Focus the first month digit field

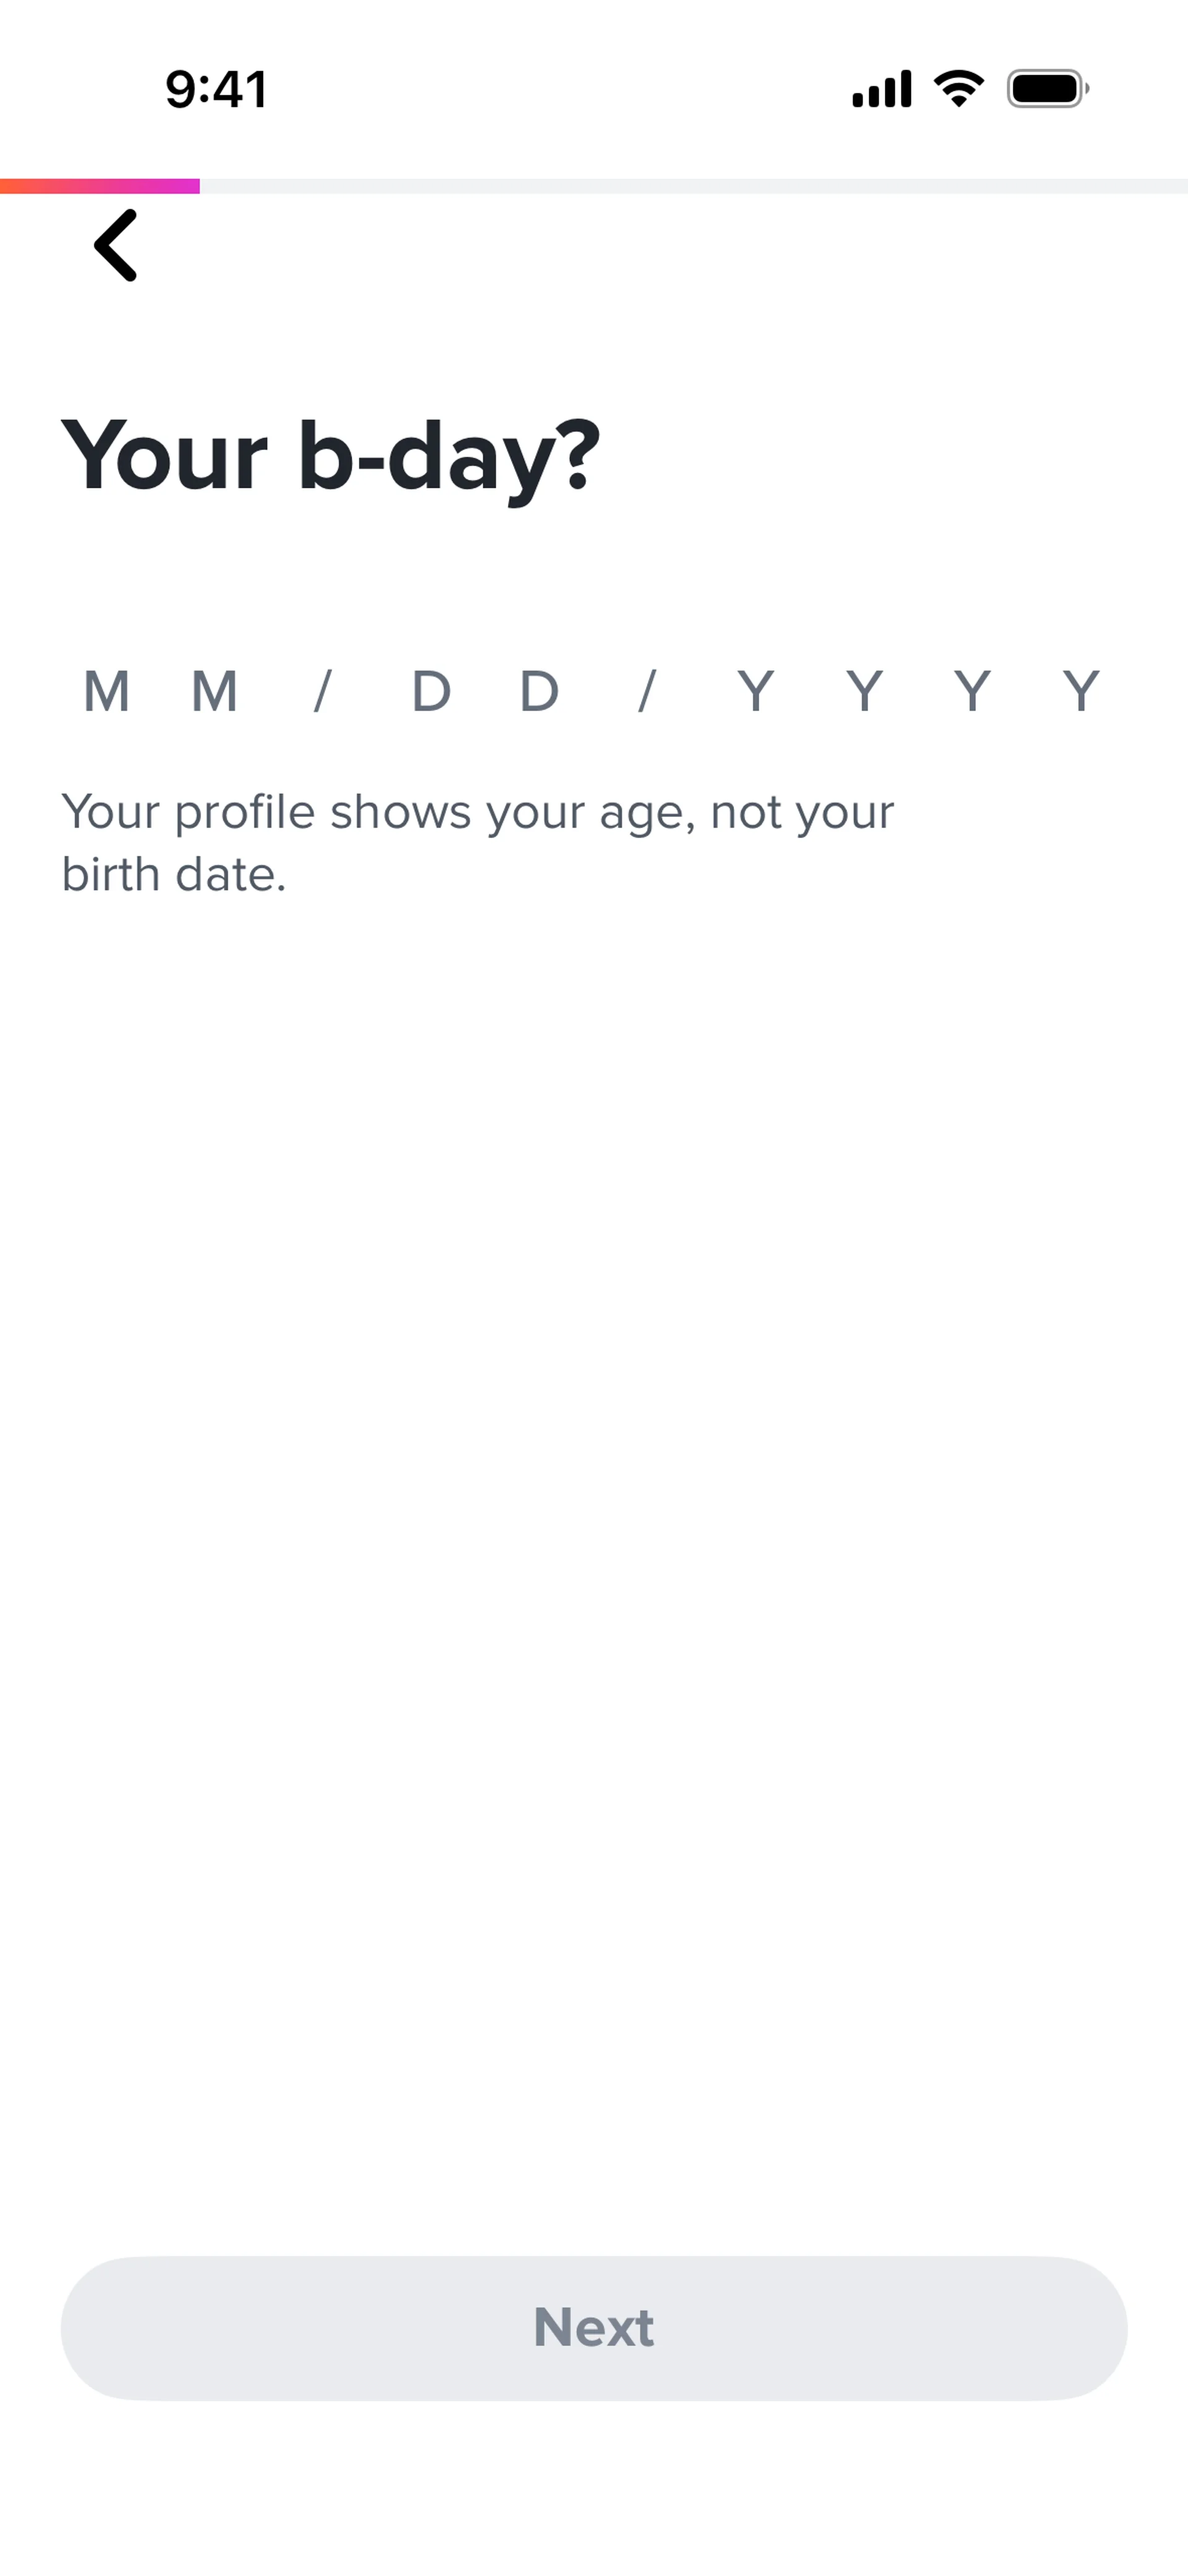click(x=106, y=691)
